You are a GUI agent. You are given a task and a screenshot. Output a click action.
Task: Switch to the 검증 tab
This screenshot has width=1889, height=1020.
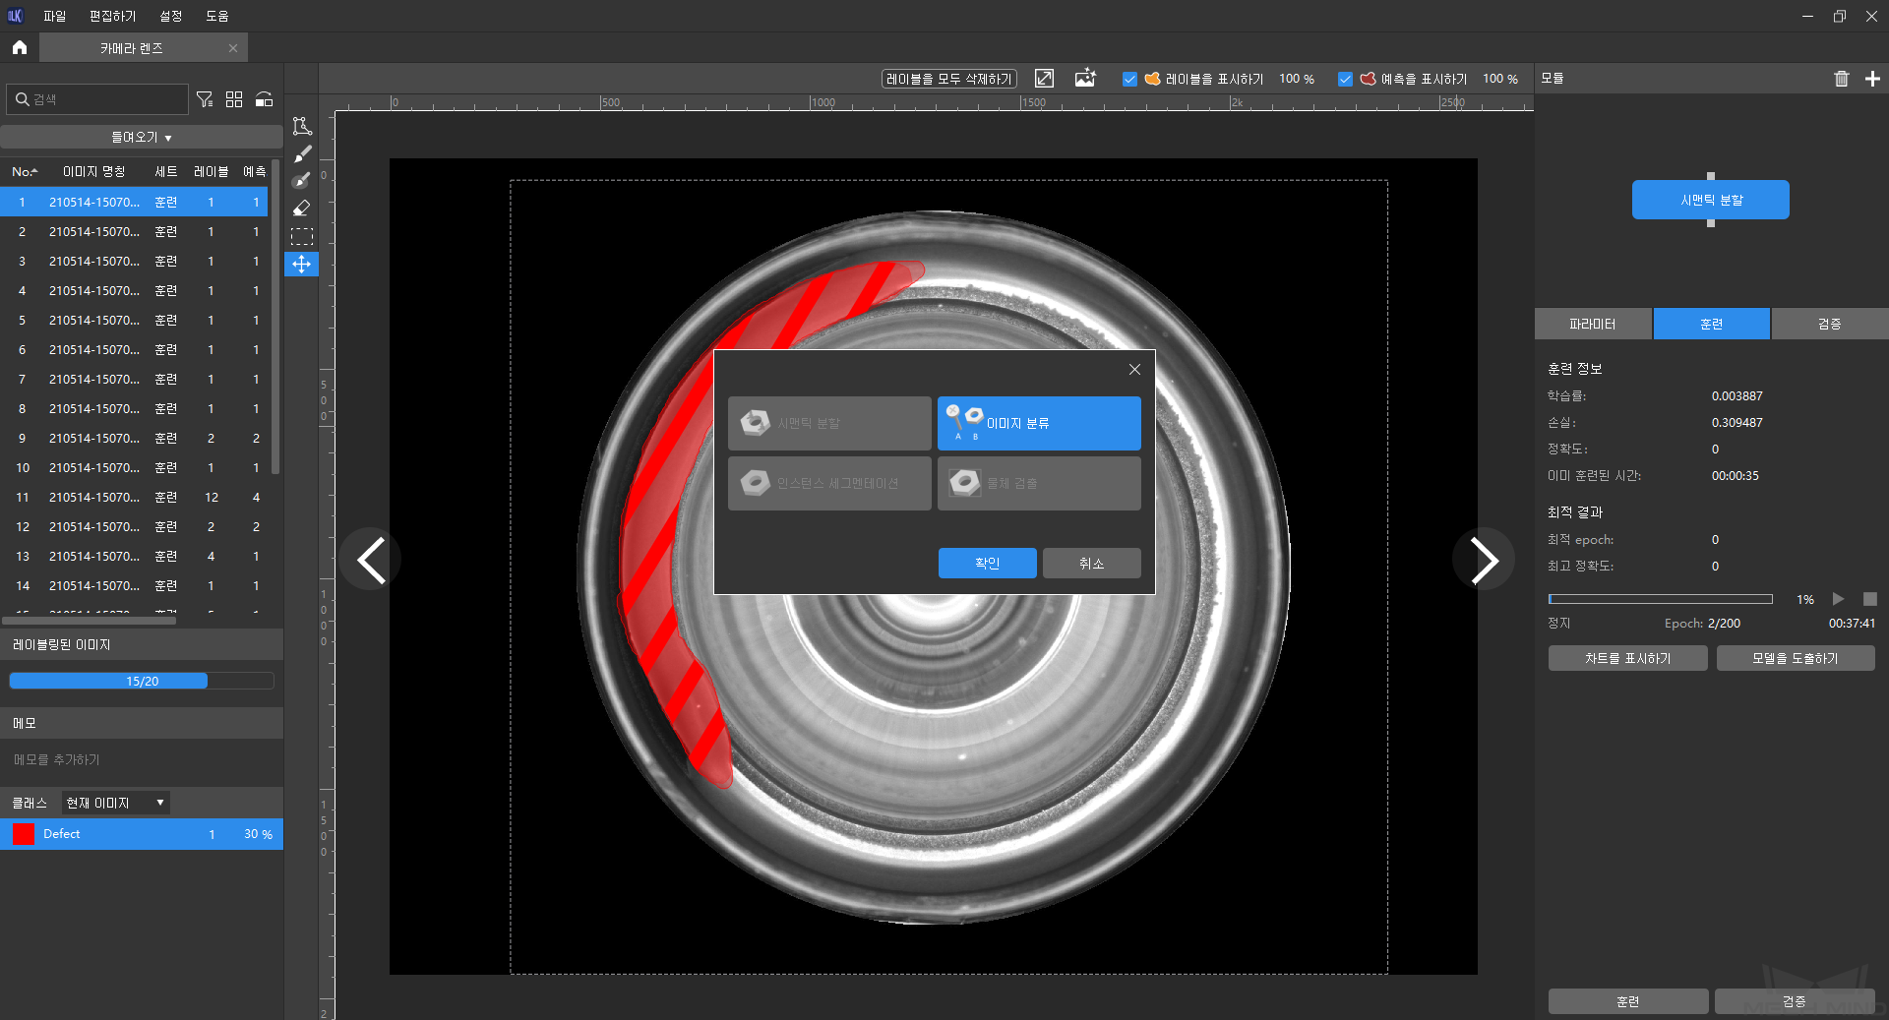pyautogui.click(x=1829, y=324)
